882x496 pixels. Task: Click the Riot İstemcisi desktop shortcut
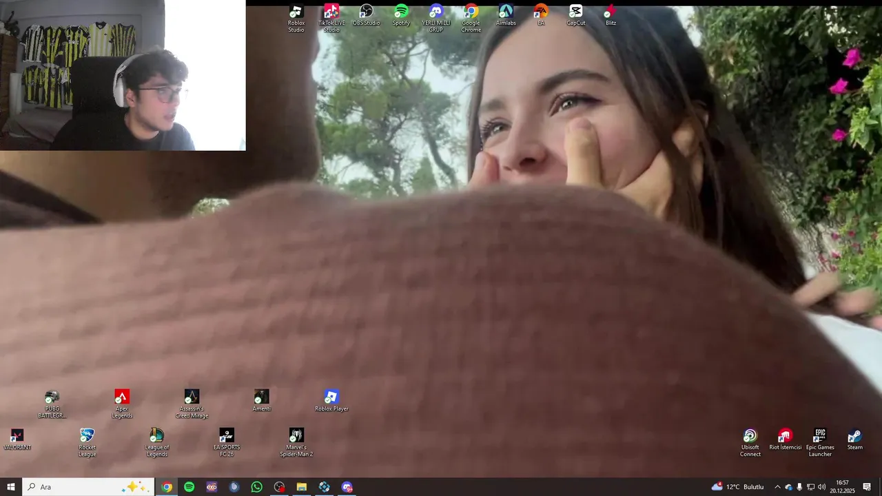coord(786,440)
